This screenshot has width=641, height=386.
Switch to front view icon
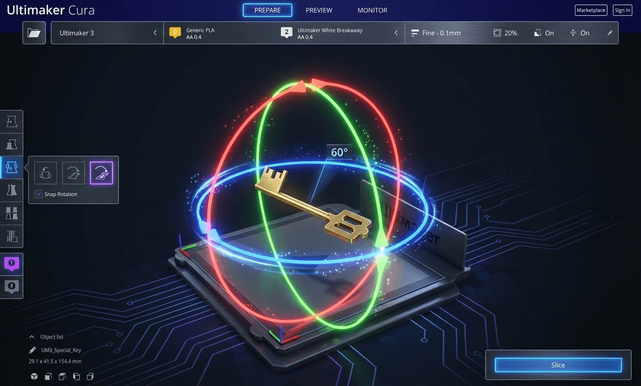tap(48, 376)
